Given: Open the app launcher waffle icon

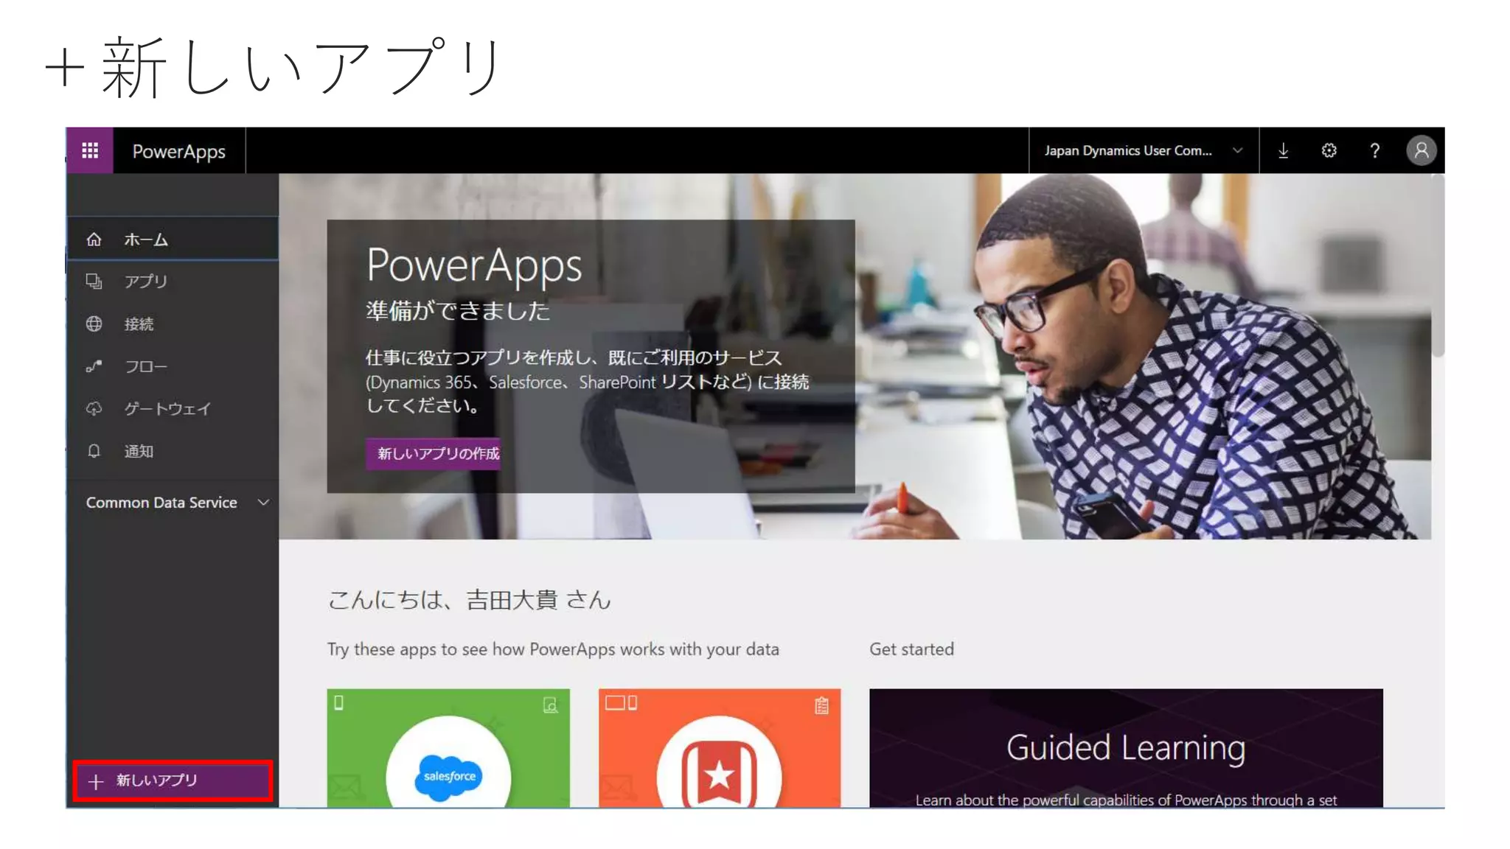Looking at the screenshot, I should click(90, 150).
